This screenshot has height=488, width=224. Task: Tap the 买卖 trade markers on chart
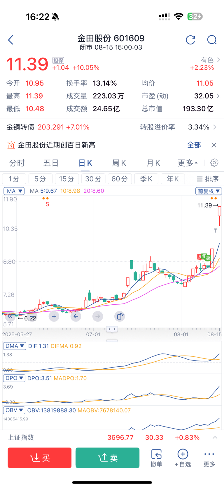coord(204,257)
